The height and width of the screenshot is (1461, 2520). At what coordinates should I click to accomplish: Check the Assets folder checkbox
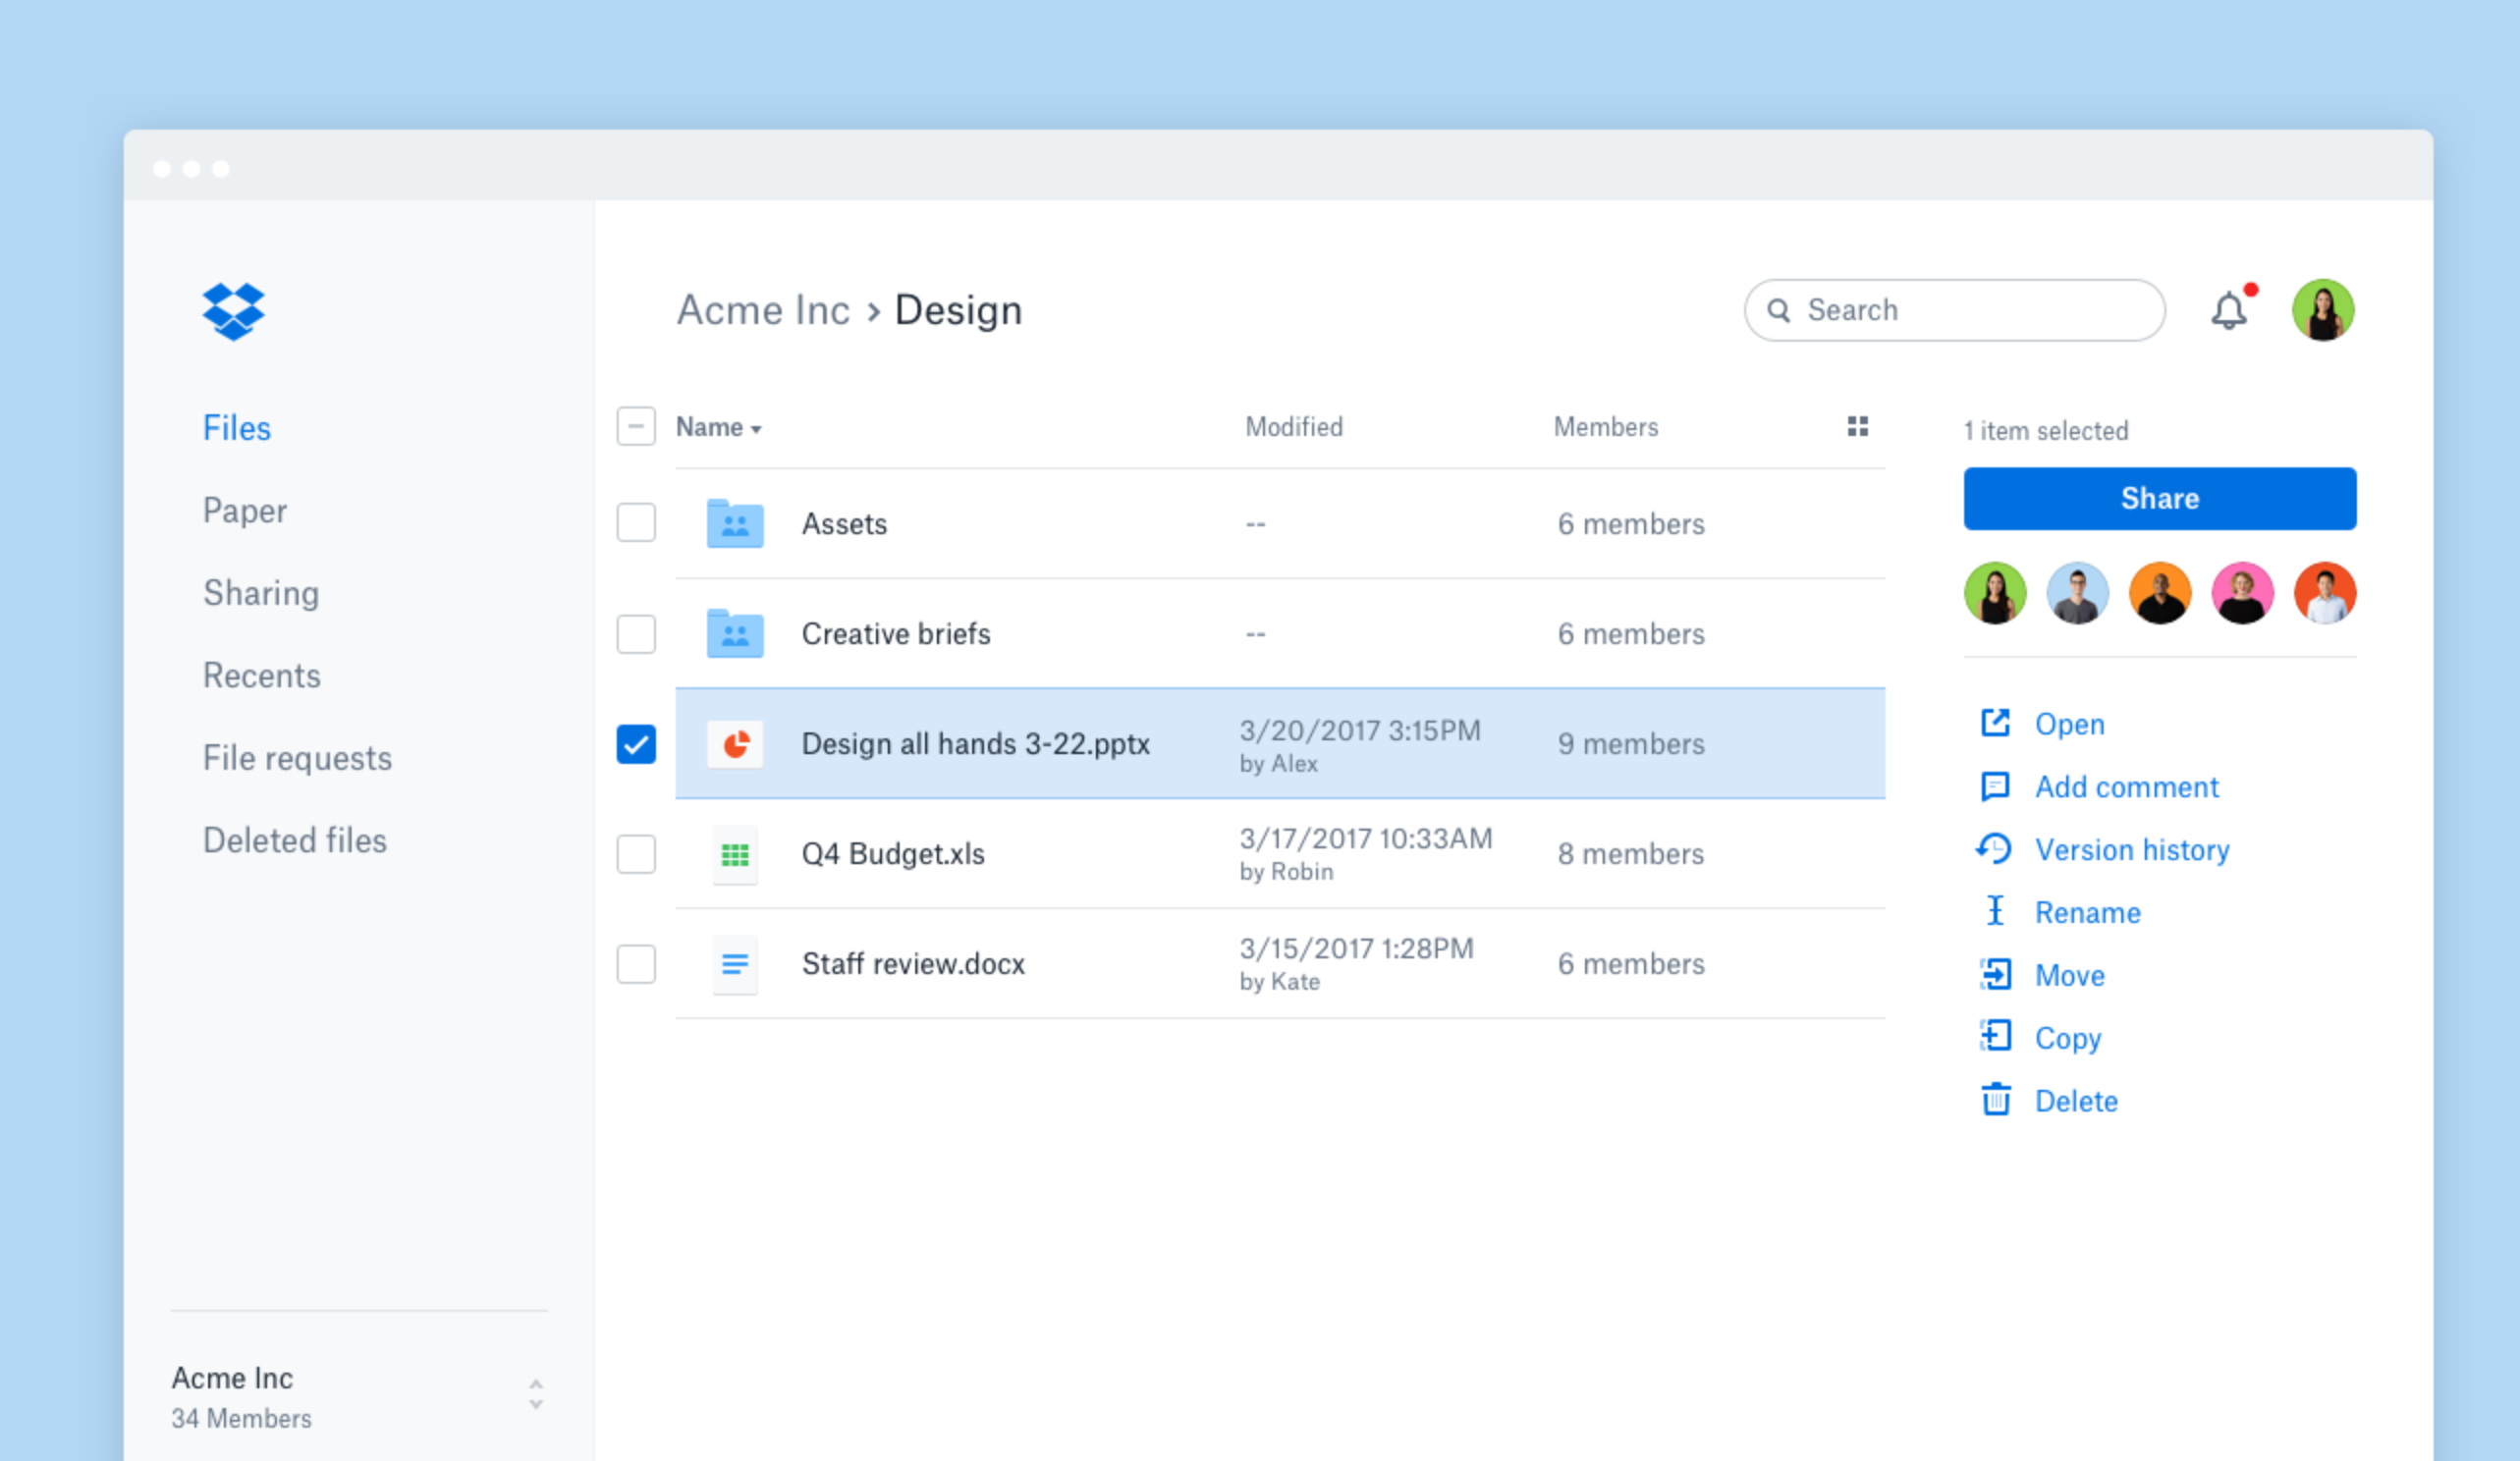(634, 521)
